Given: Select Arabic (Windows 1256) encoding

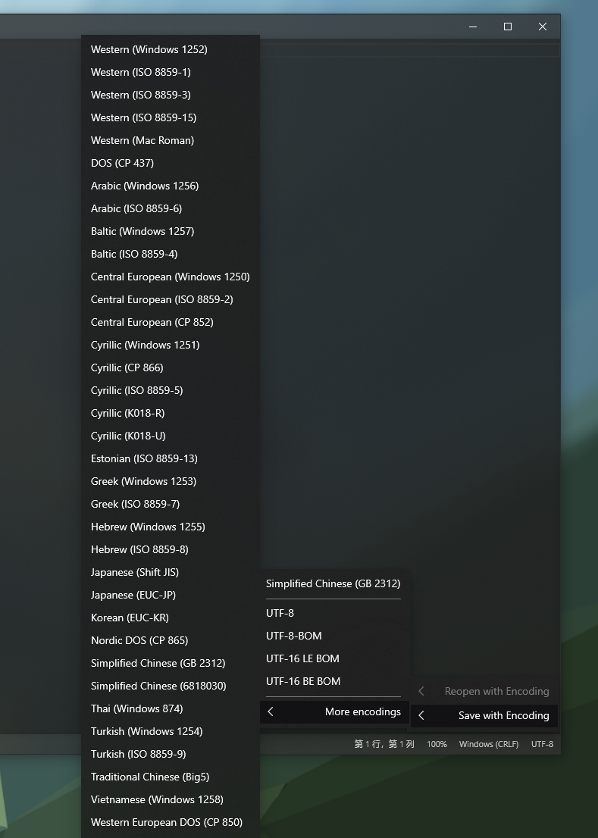Looking at the screenshot, I should pyautogui.click(x=171, y=186).
